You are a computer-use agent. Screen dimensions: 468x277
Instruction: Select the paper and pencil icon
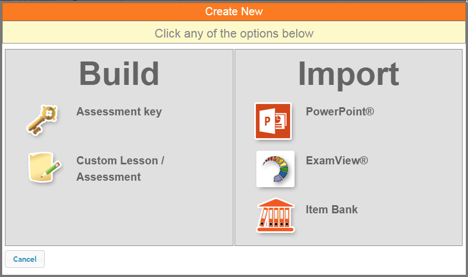tap(44, 168)
